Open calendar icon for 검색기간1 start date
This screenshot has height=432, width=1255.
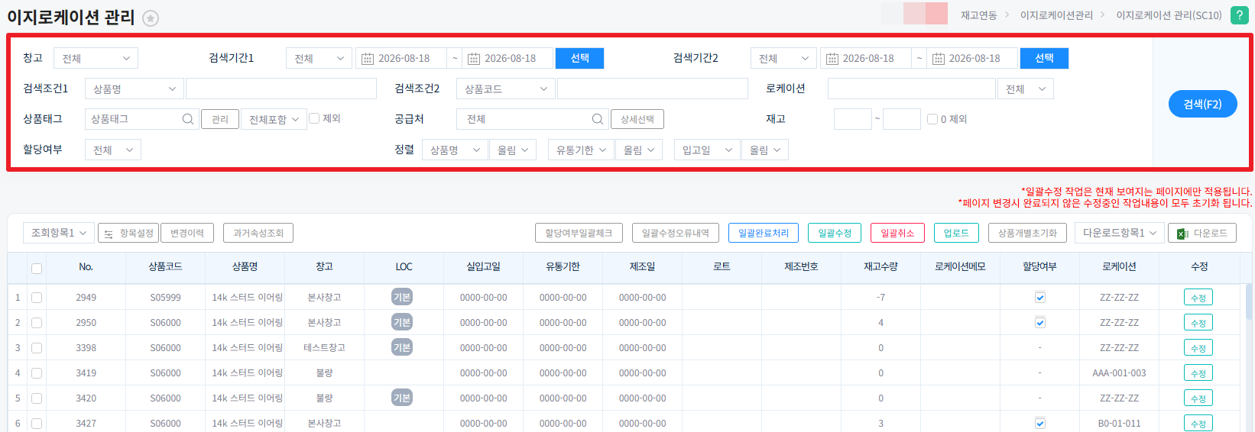[x=368, y=59]
